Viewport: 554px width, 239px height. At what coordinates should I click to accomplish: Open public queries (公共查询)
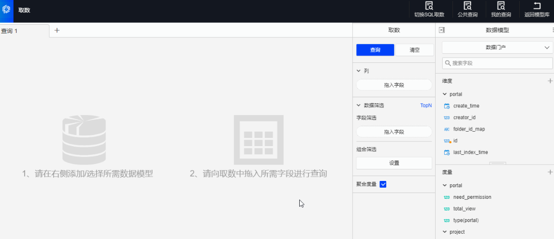[x=467, y=10]
